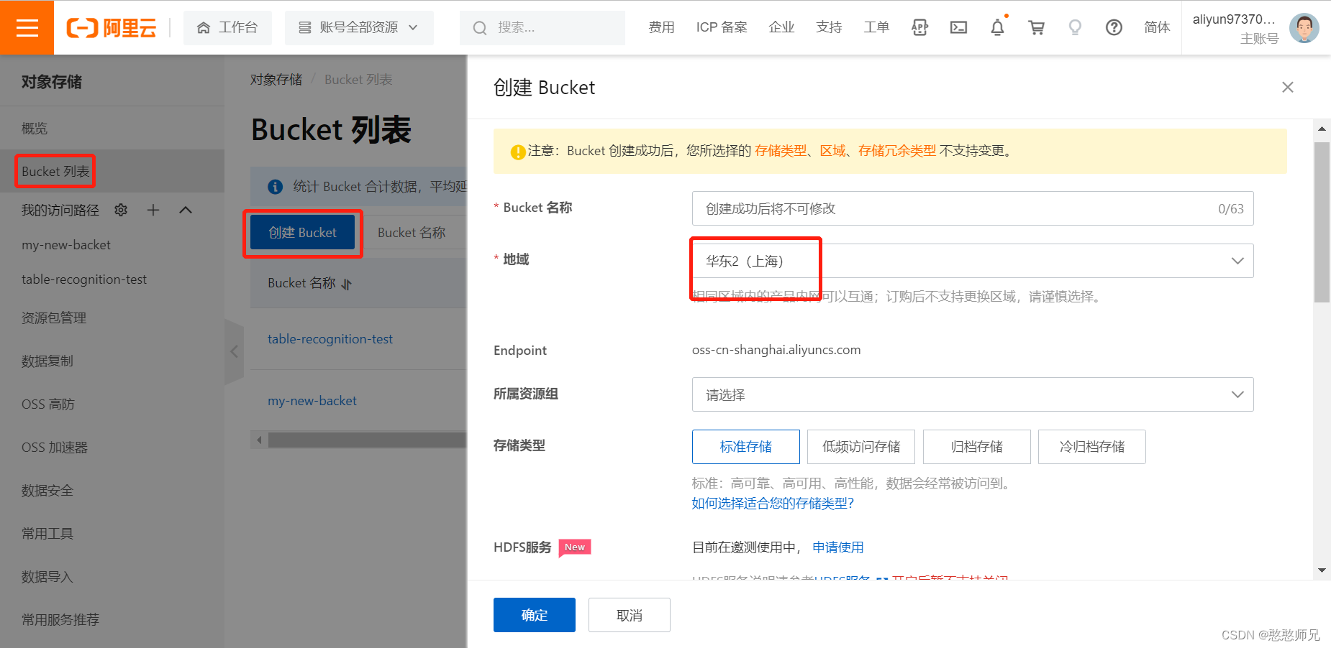Screen dimensions: 1331x648
Task: Select Bucket 列表 in the sidebar
Action: (x=55, y=171)
